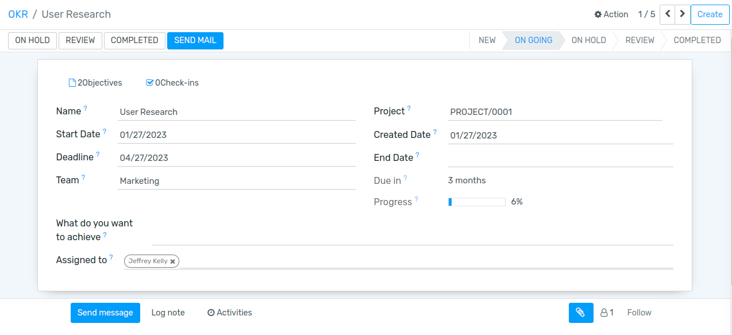Open the Check-ins stat button

pyautogui.click(x=172, y=83)
